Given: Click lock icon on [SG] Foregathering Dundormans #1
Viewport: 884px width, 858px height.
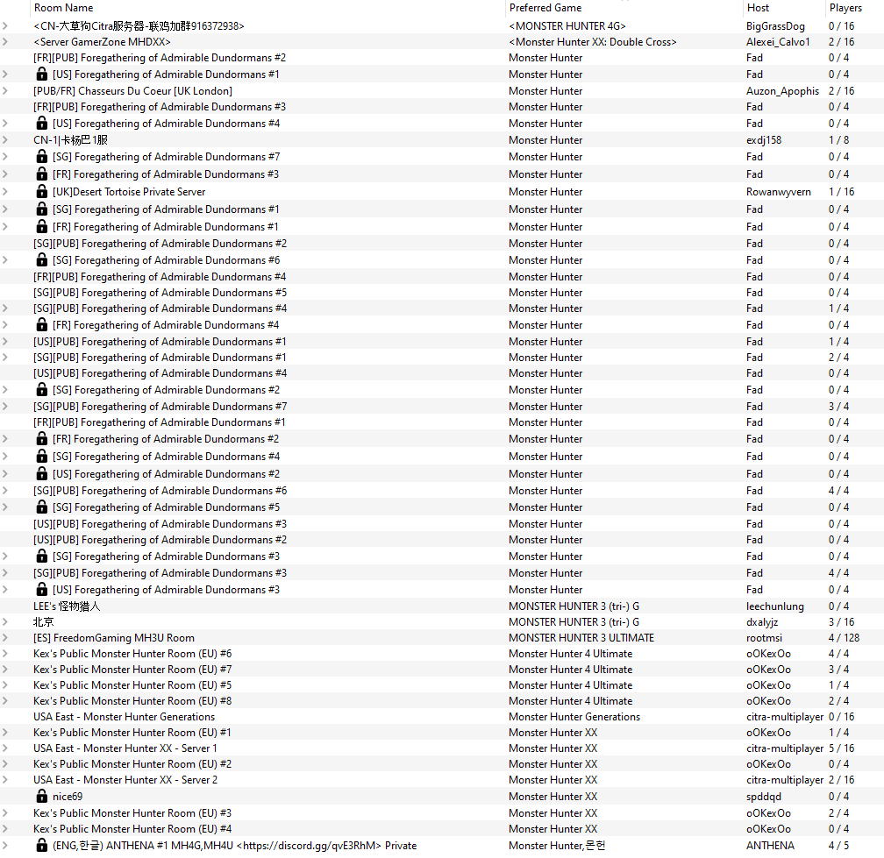Looking at the screenshot, I should 42,209.
